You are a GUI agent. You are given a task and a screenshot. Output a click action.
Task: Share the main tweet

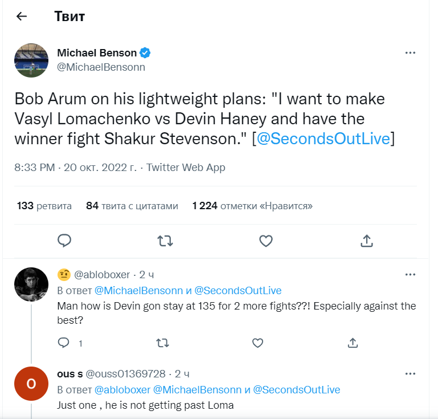click(x=366, y=241)
